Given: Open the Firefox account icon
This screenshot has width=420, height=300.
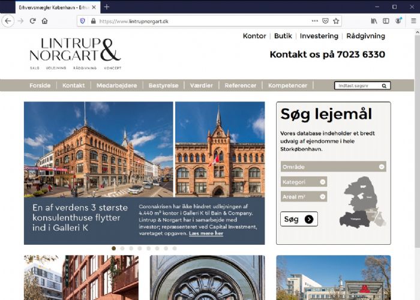Looking at the screenshot, I should pyautogui.click(x=398, y=21).
